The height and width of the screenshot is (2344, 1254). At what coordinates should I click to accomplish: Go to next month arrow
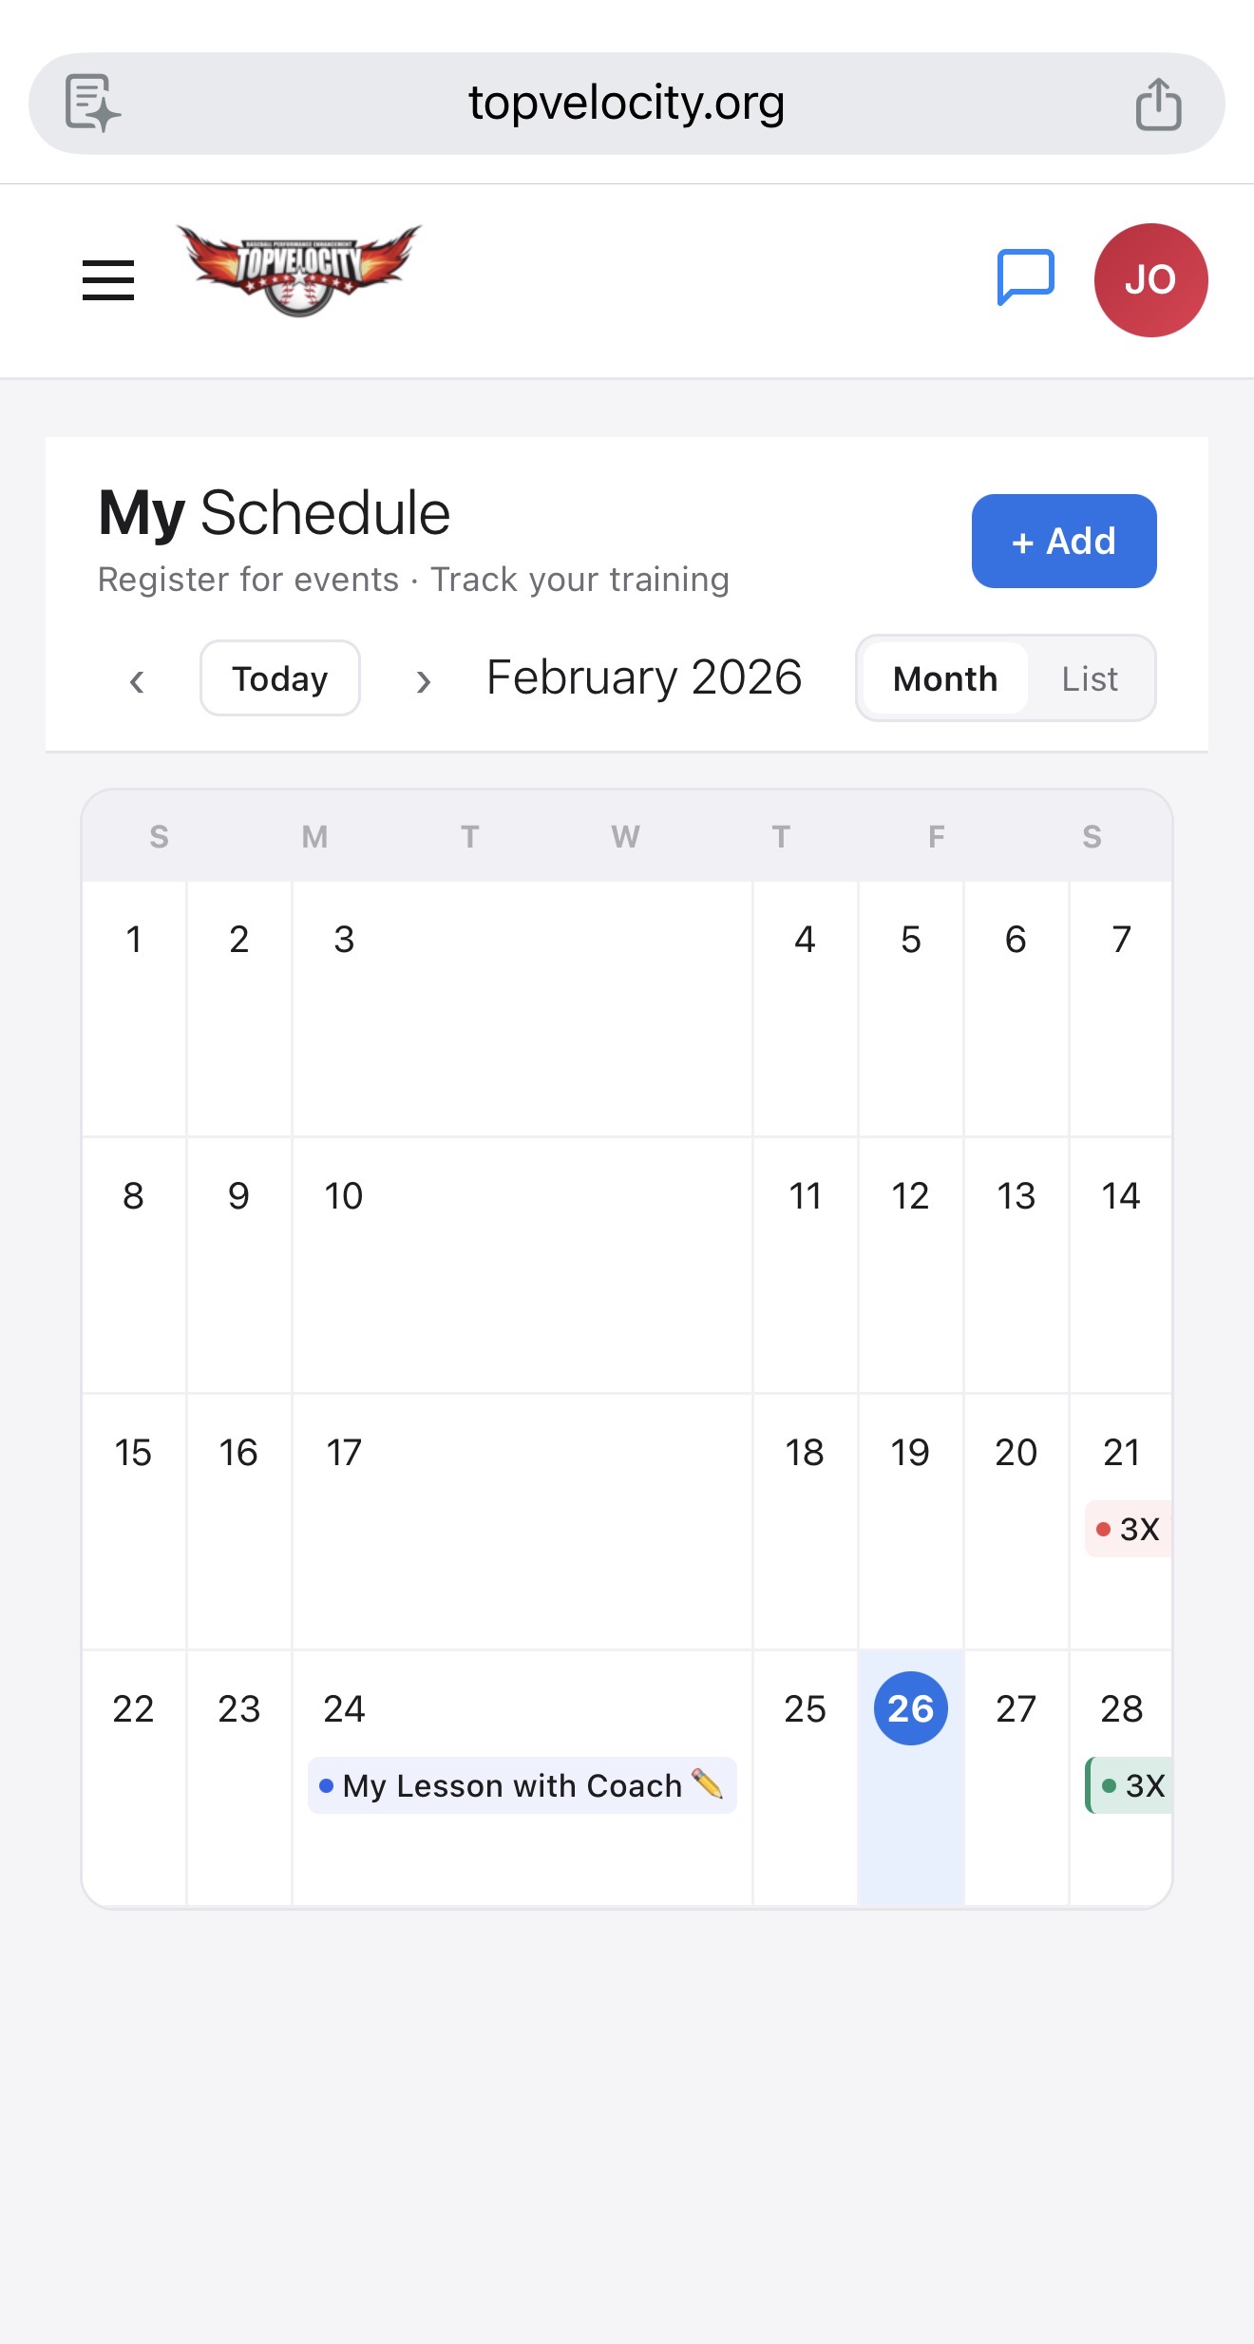coord(424,680)
